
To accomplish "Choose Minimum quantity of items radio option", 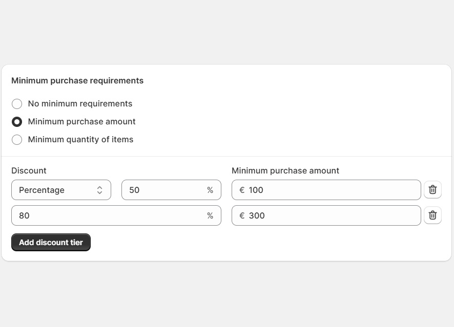I will click(x=17, y=140).
